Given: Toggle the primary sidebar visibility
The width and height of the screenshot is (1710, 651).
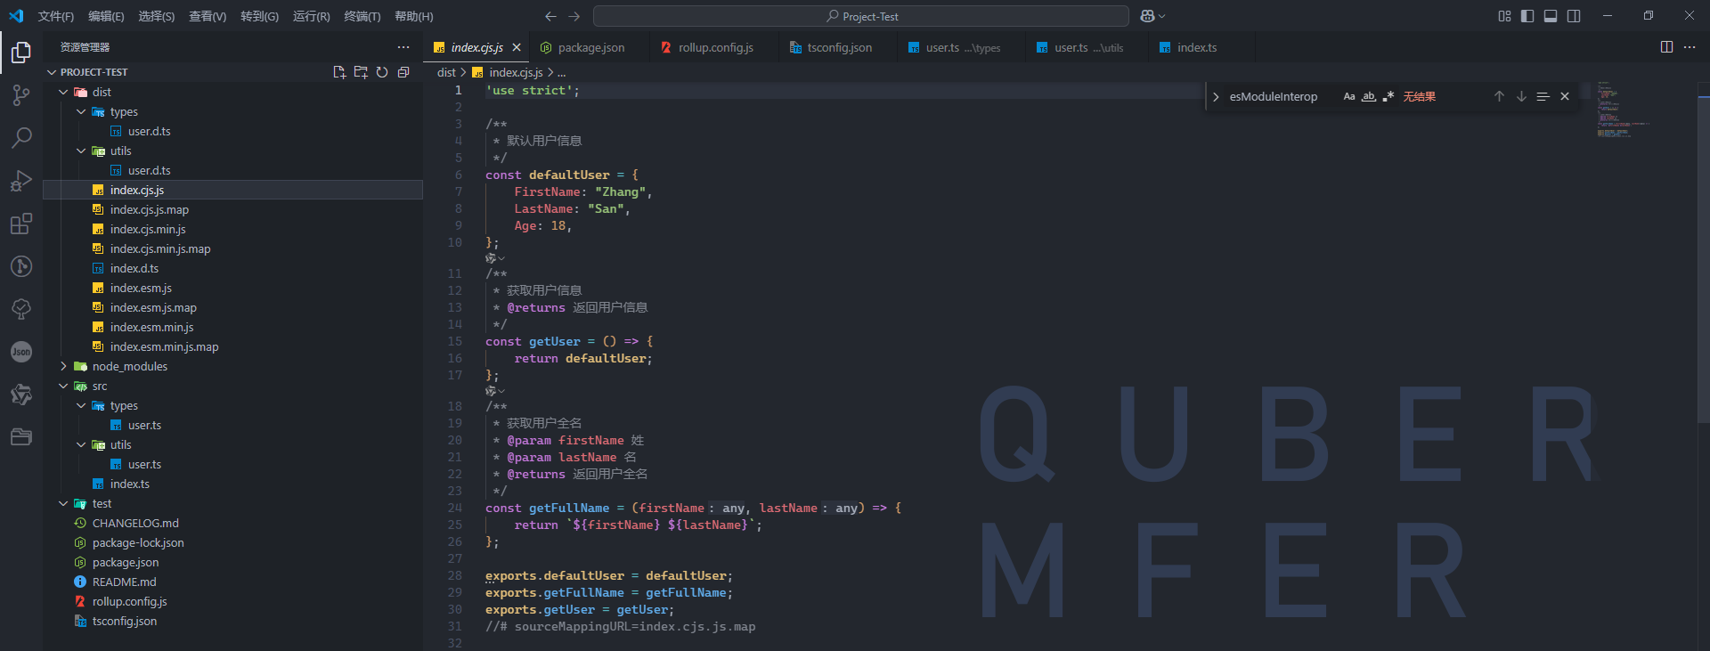Looking at the screenshot, I should pos(1527,16).
